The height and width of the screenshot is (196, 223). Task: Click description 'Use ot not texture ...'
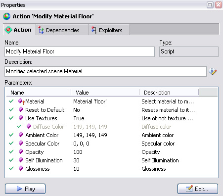(x=167, y=118)
